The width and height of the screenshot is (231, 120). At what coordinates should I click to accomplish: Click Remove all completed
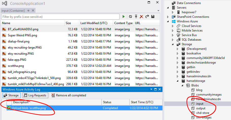point(69,95)
